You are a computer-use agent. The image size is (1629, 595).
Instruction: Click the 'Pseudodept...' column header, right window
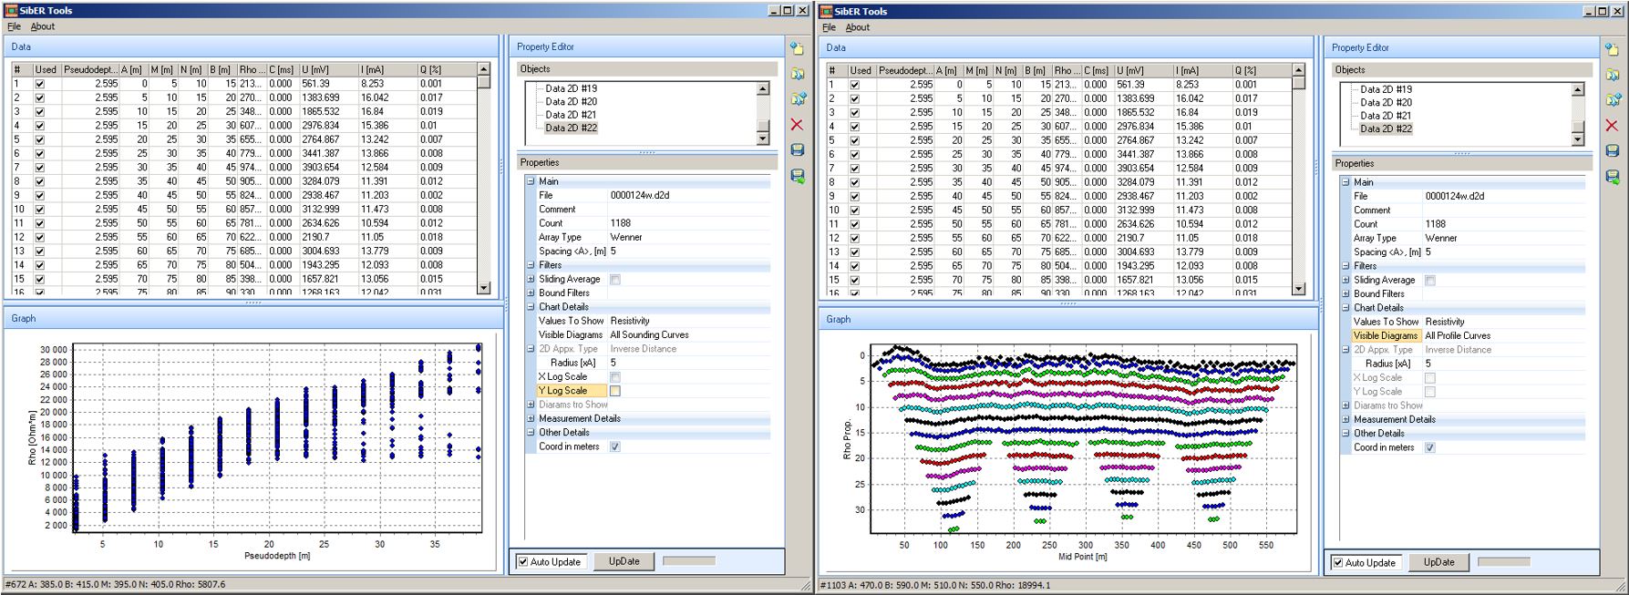[905, 70]
